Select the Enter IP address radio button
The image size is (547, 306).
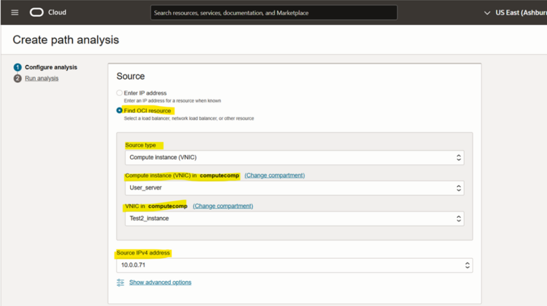[x=120, y=93]
